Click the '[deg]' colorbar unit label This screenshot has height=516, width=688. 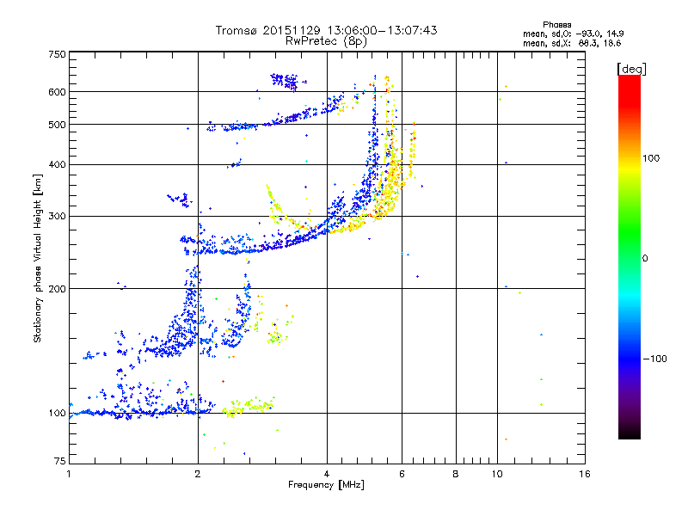tap(631, 70)
